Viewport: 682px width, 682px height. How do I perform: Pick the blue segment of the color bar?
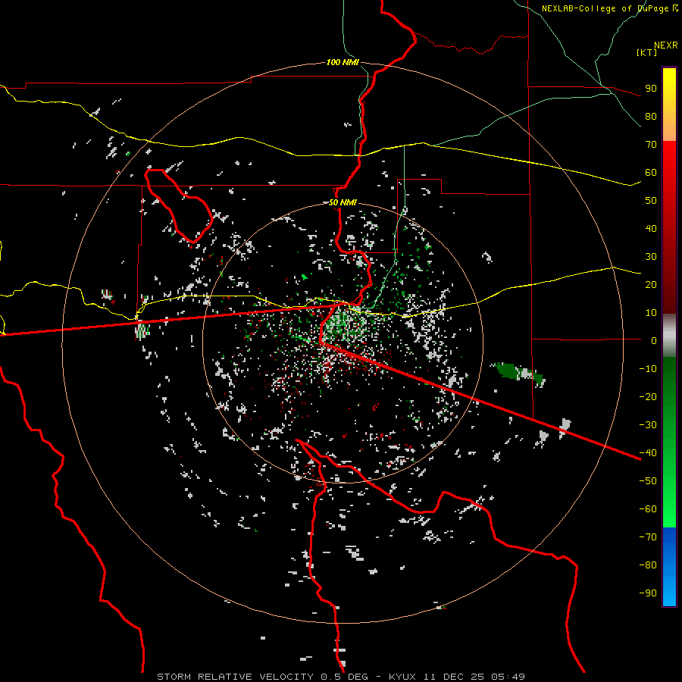coord(669,567)
